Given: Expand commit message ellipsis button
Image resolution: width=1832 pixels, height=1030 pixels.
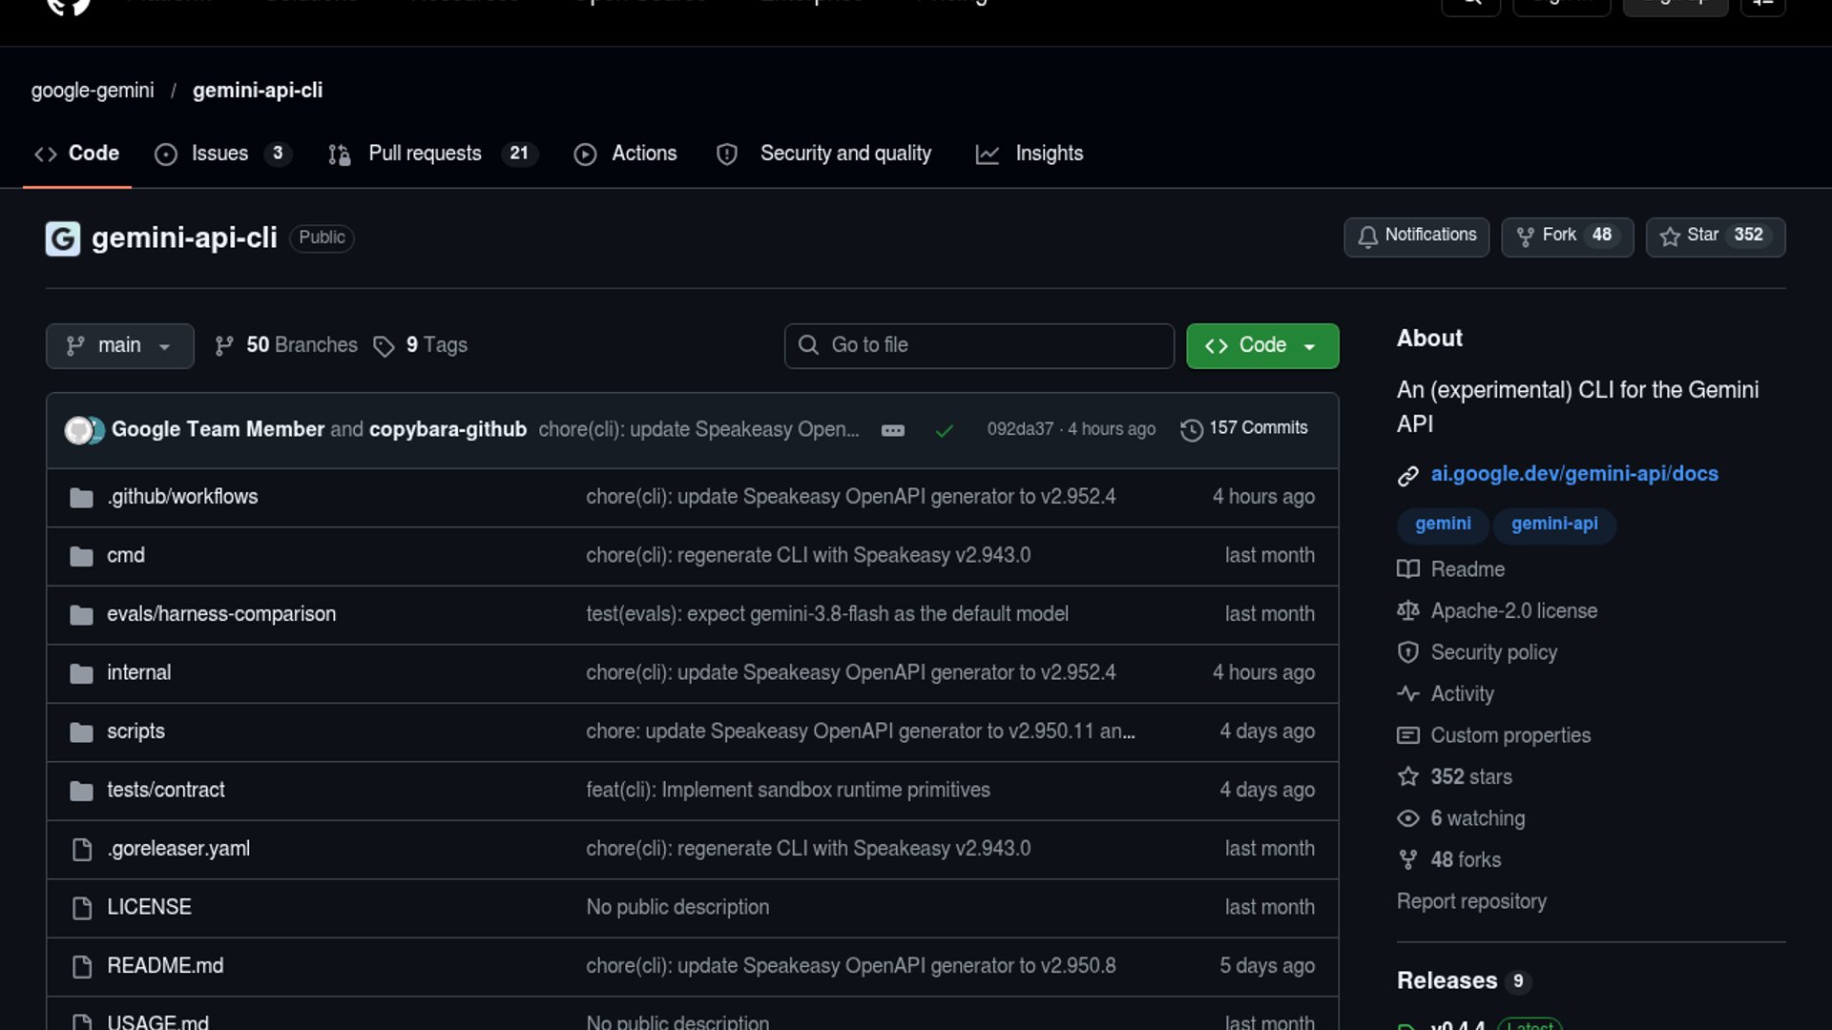Looking at the screenshot, I should 893,430.
